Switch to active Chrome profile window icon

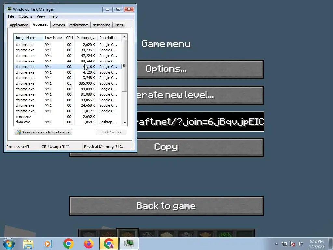tap(109, 243)
